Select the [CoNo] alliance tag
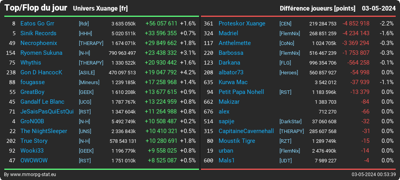 click(287, 43)
